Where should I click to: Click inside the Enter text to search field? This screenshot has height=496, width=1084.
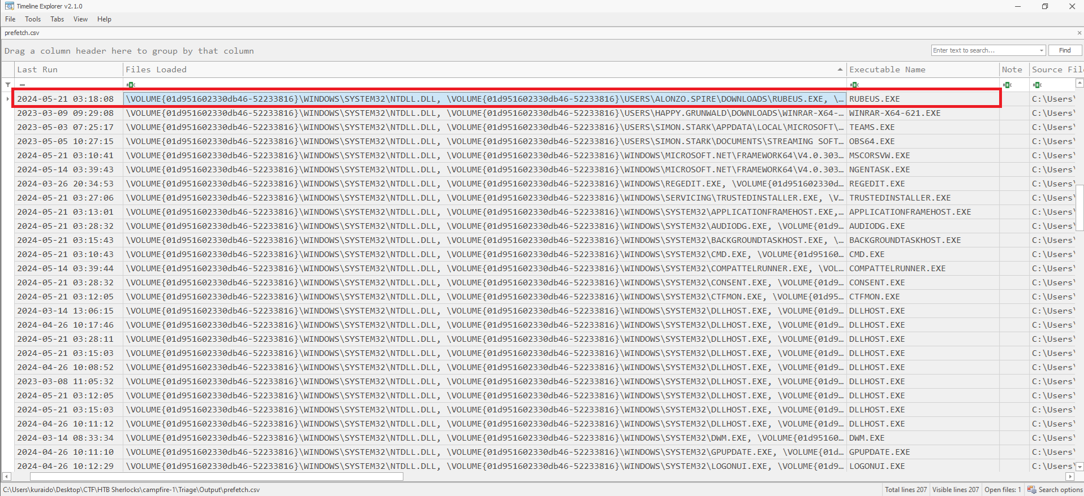click(x=983, y=50)
